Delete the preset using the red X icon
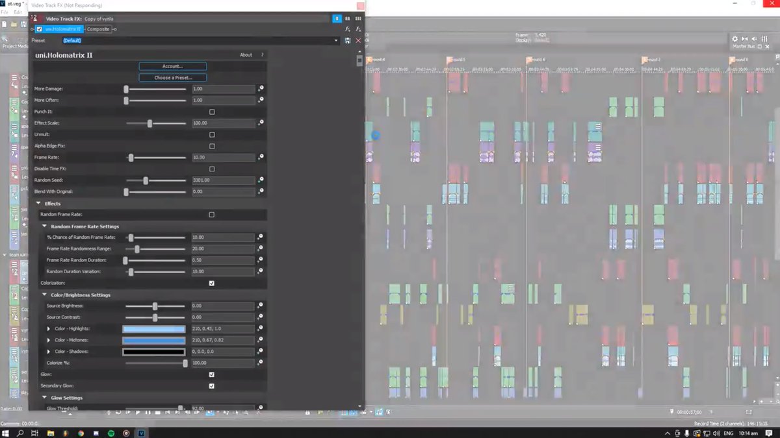Screen dimensions: 780x438 [x=358, y=41]
